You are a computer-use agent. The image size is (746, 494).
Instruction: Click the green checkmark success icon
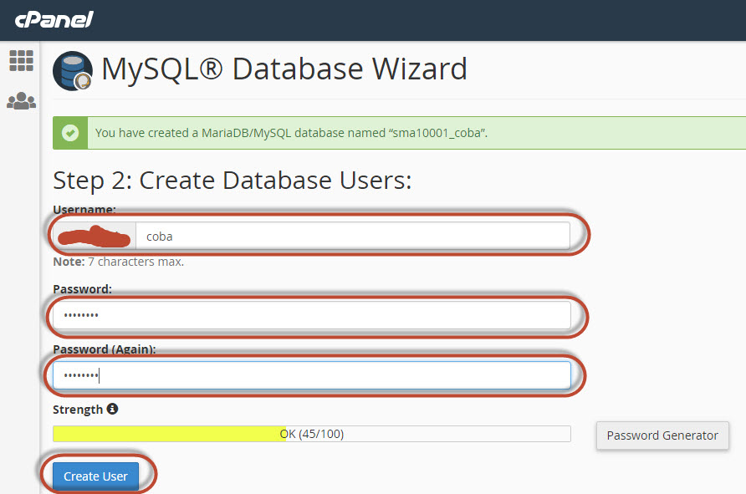pyautogui.click(x=71, y=133)
